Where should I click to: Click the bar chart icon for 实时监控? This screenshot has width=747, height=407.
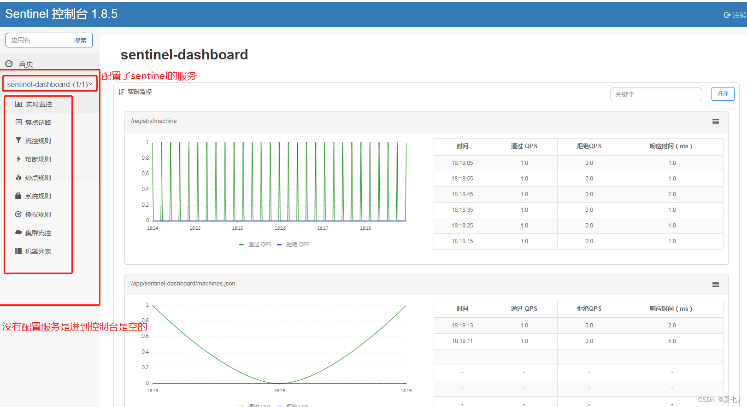(x=18, y=104)
